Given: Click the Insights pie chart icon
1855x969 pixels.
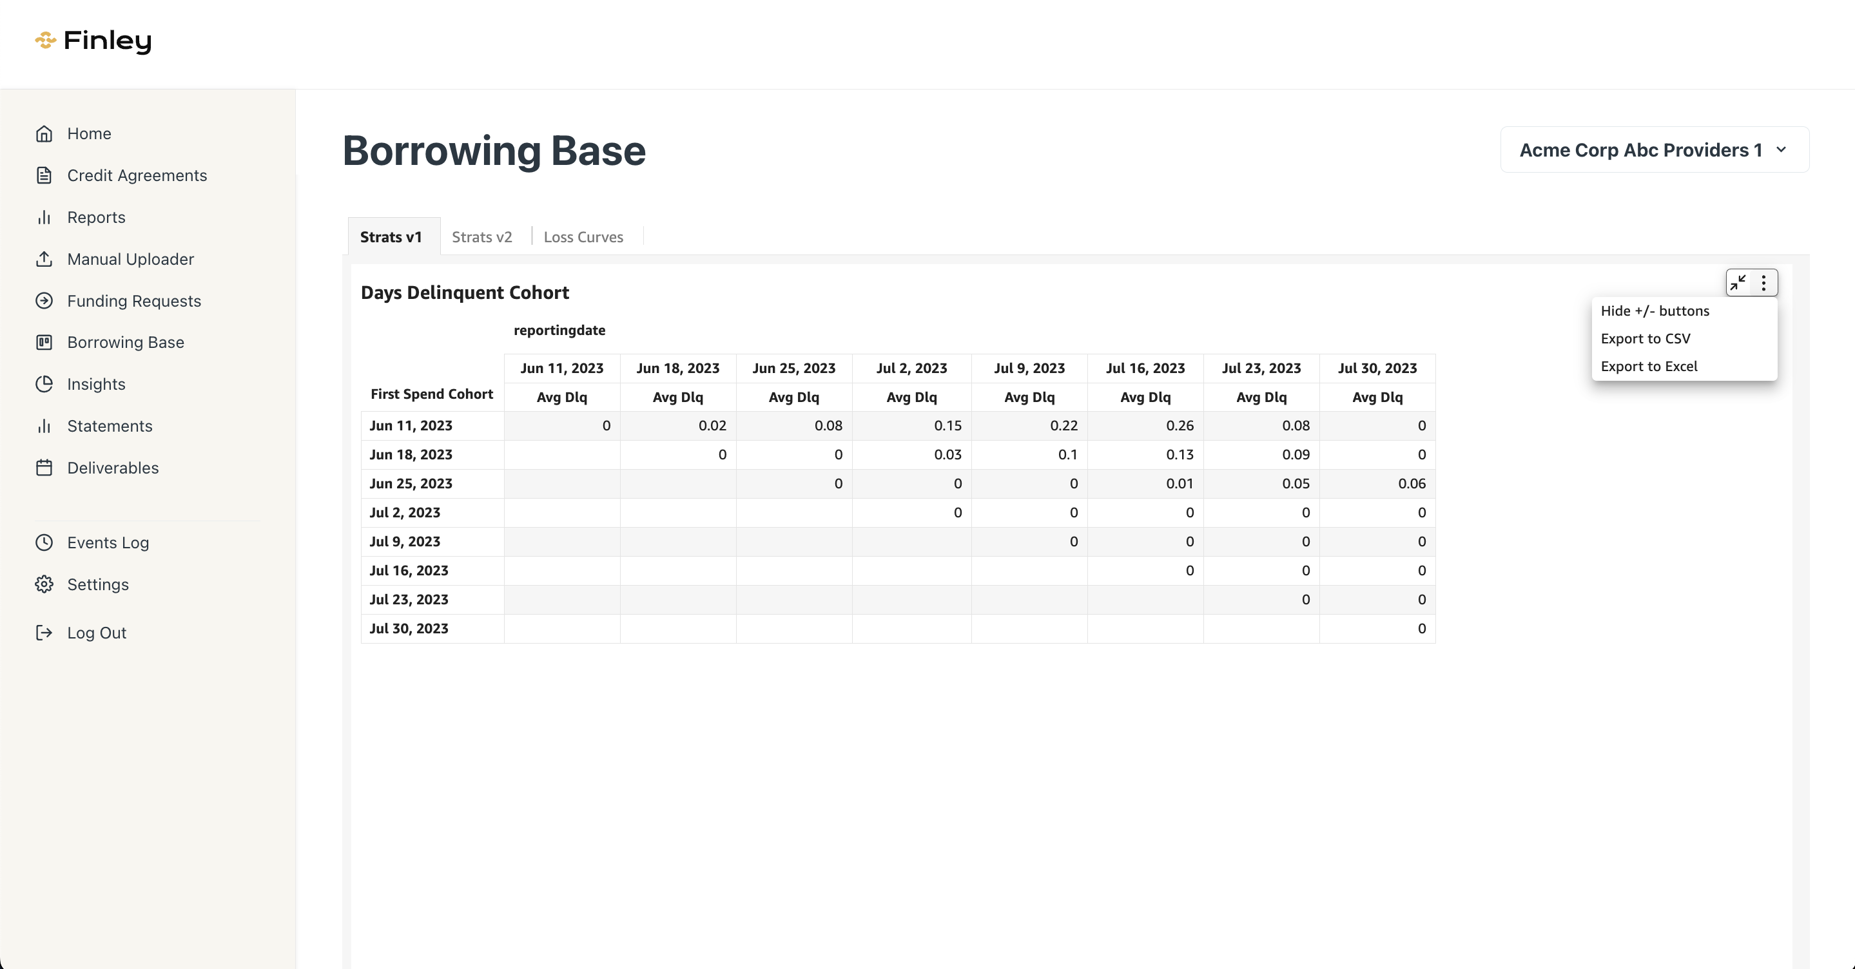Looking at the screenshot, I should tap(44, 385).
